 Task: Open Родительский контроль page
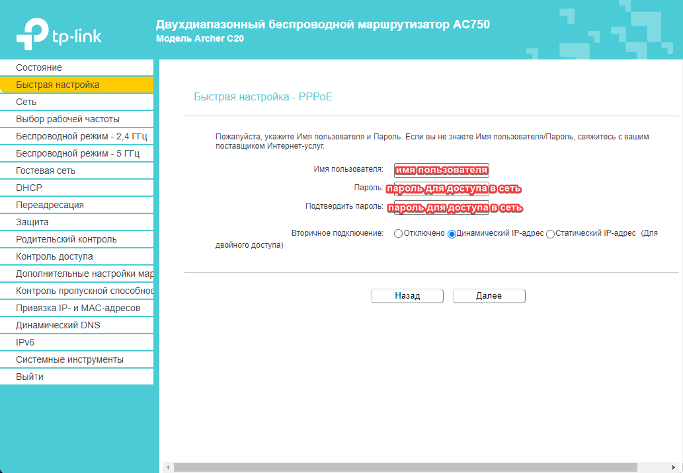tap(66, 239)
